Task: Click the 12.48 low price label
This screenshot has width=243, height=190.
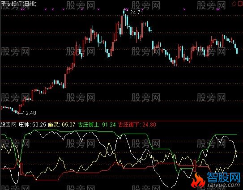Action: (29, 113)
